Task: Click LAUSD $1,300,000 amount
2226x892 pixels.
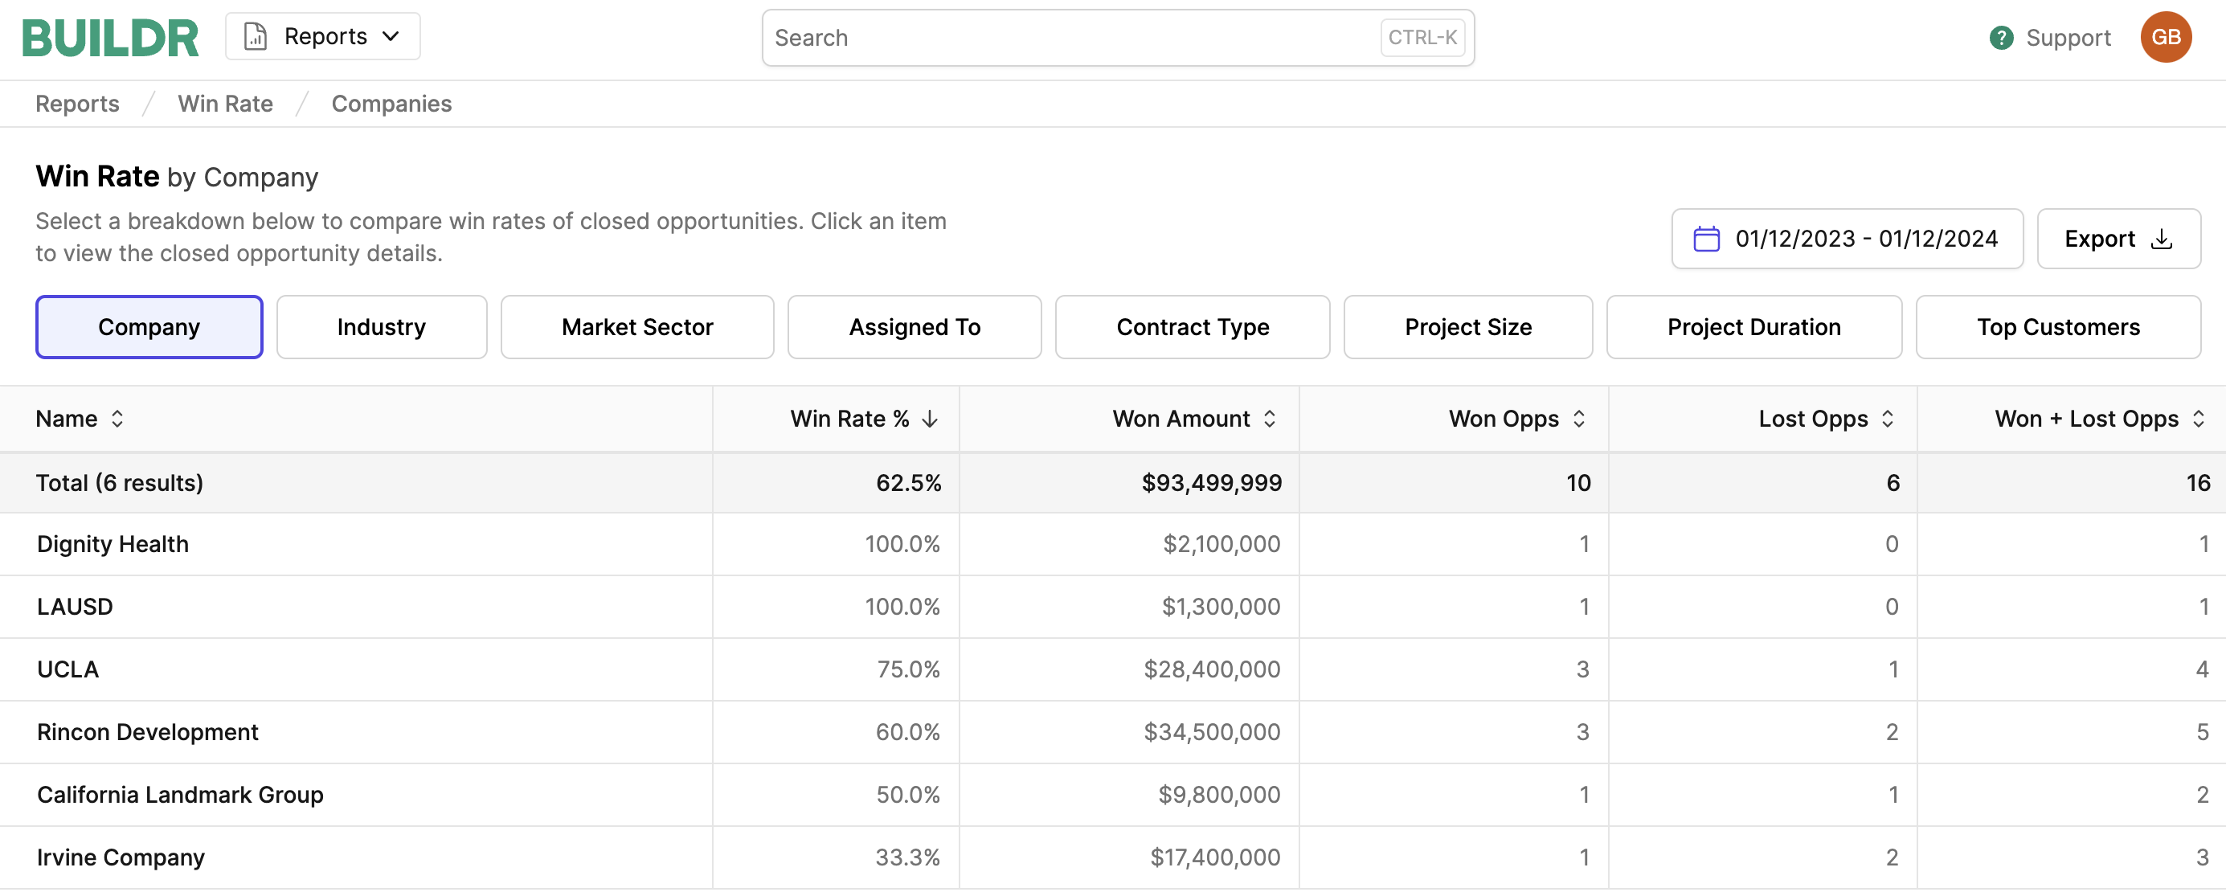Action: (1220, 607)
